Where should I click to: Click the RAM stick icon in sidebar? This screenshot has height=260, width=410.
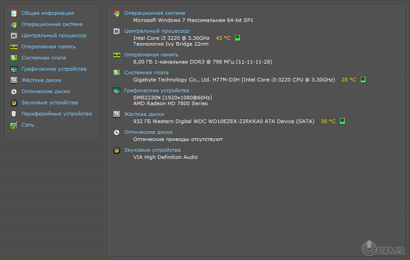[14, 47]
